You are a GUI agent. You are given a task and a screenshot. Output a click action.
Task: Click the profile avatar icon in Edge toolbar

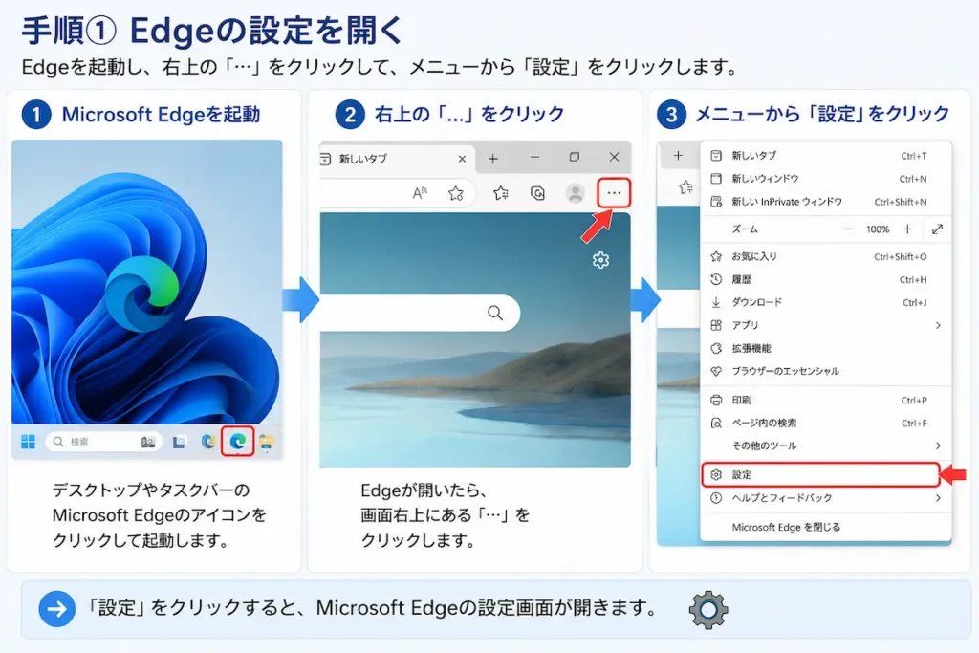[575, 193]
